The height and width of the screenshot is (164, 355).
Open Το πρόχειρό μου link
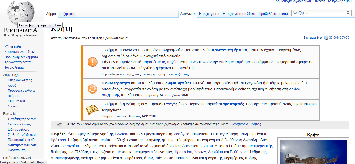click(340, 1)
